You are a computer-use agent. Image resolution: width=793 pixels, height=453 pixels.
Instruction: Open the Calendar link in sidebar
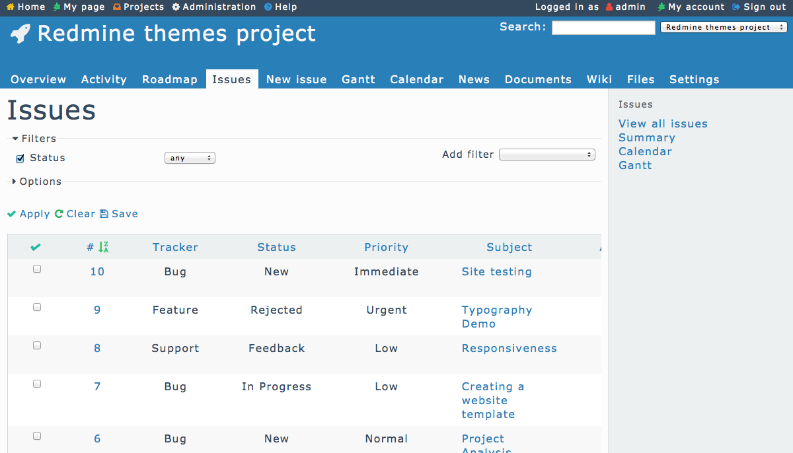coord(645,151)
